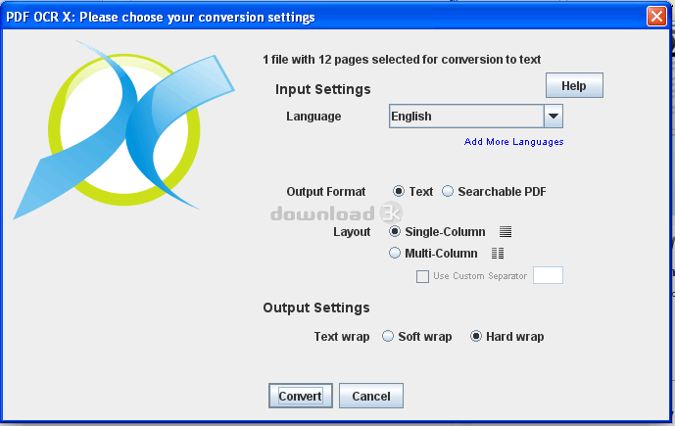Open the Help button
The width and height of the screenshot is (675, 426).
(574, 85)
